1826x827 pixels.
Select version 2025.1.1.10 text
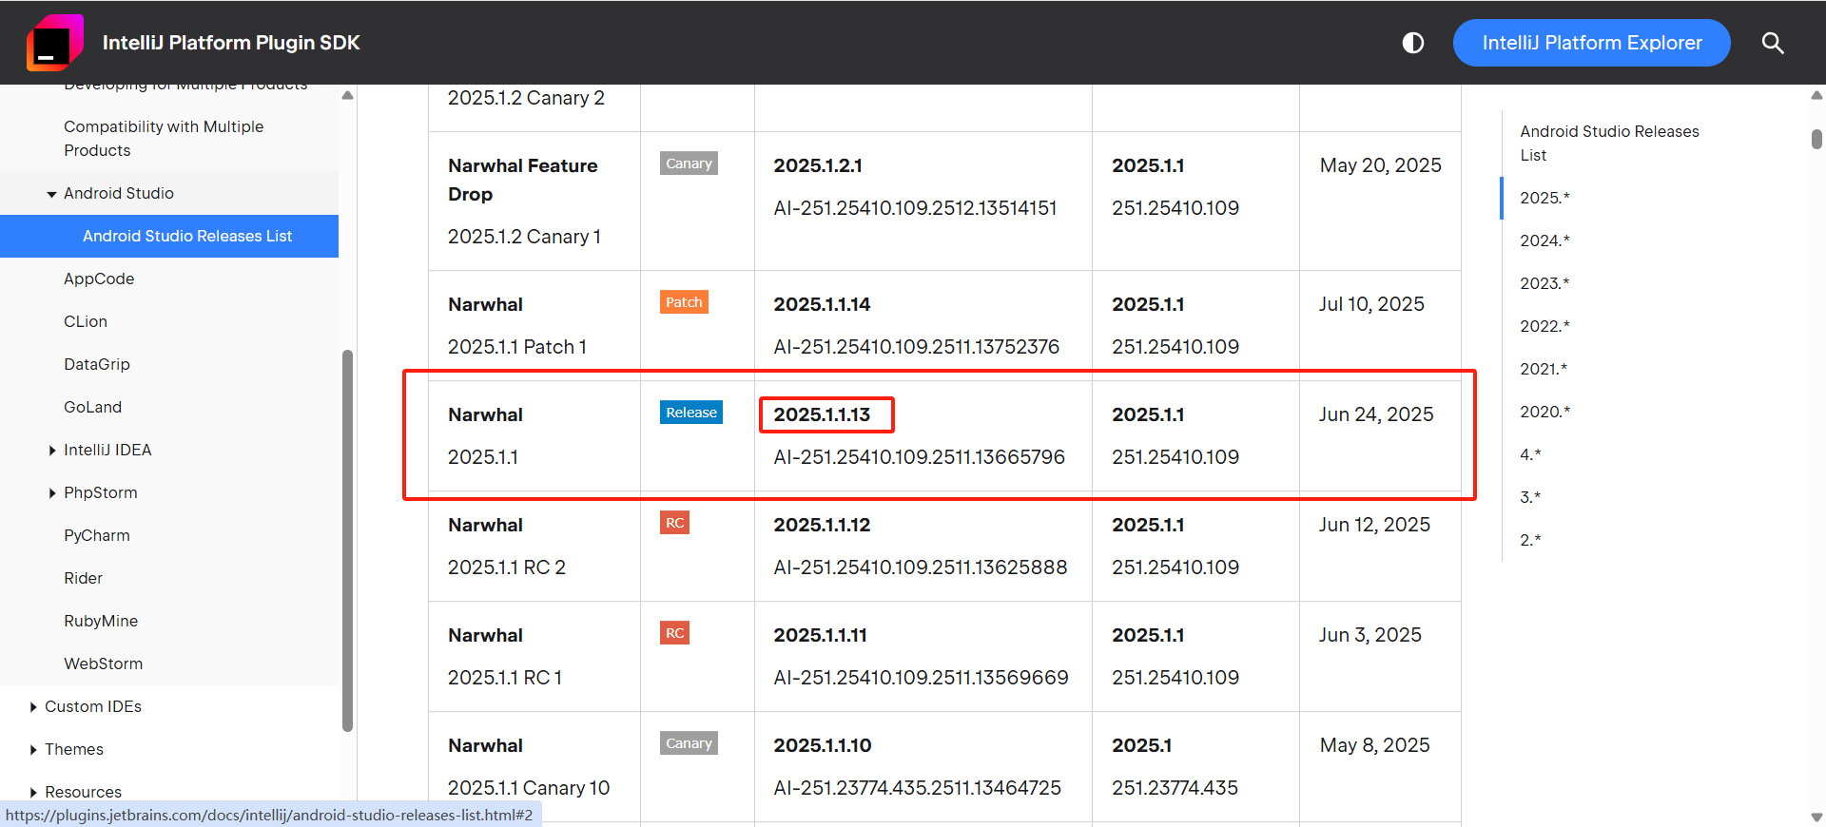coord(822,745)
